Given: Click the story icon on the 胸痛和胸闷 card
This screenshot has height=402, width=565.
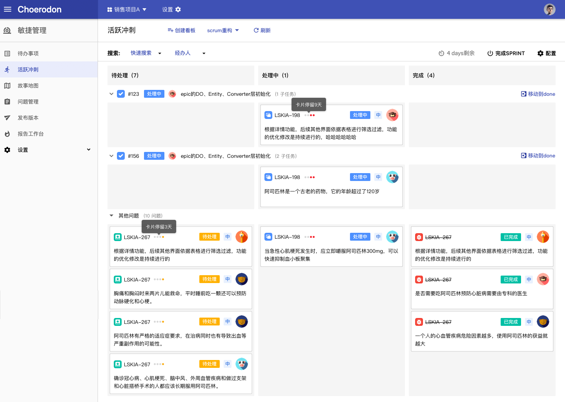Looking at the screenshot, I should coord(118,280).
